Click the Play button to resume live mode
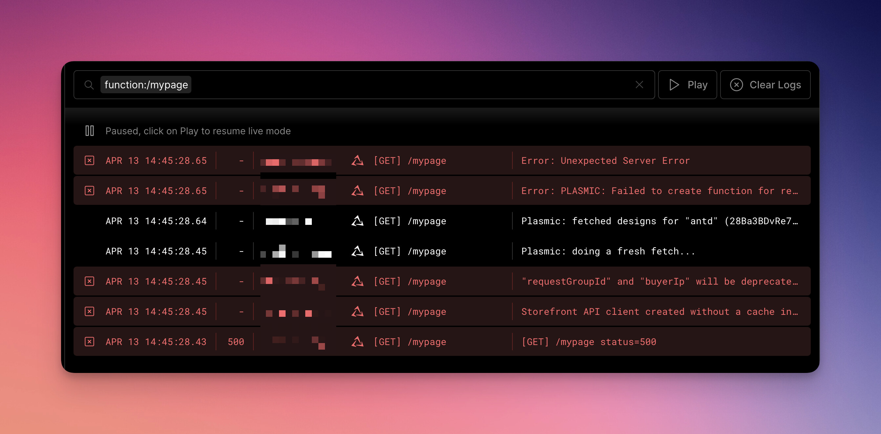Image resolution: width=881 pixels, height=434 pixels. pos(687,85)
